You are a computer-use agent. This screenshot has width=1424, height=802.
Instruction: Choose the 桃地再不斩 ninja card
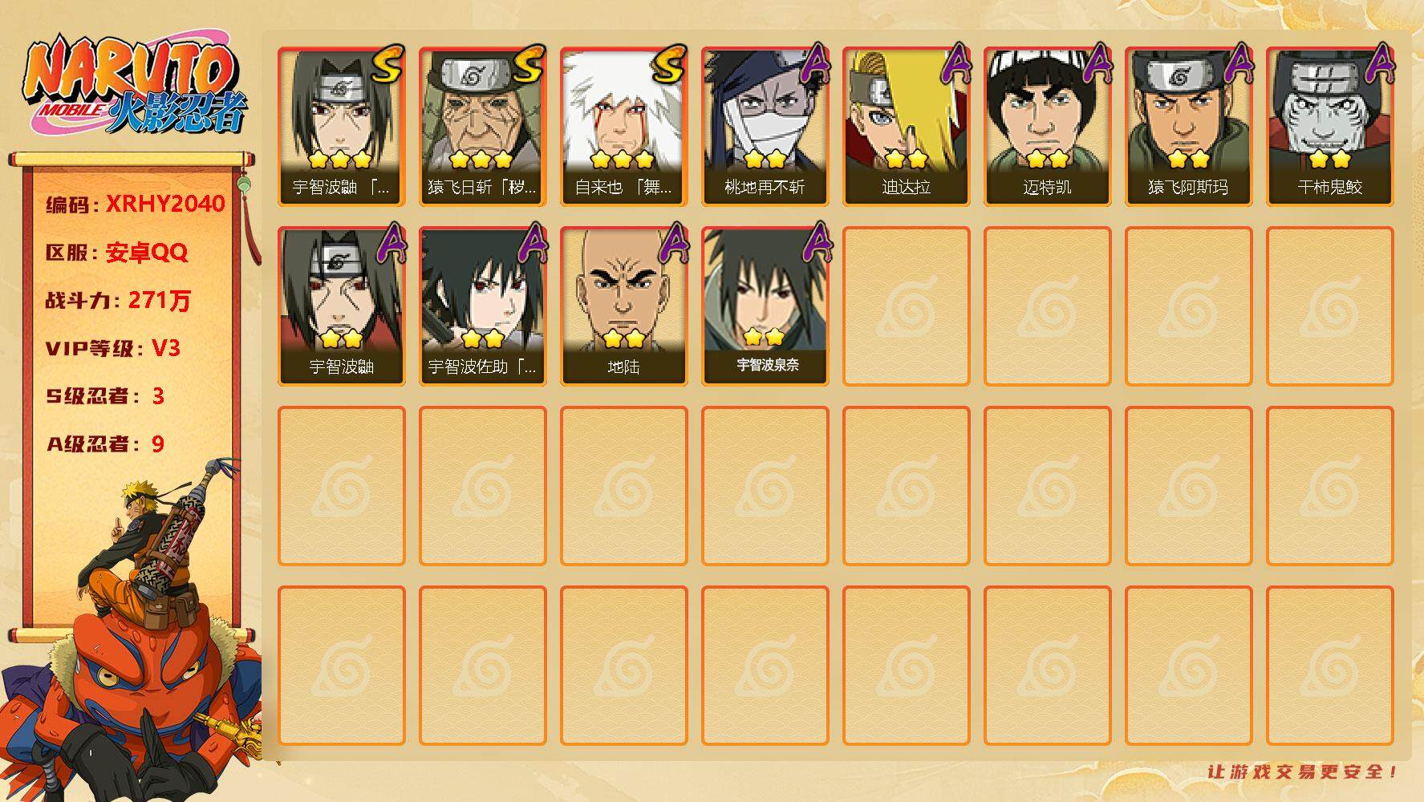(765, 127)
